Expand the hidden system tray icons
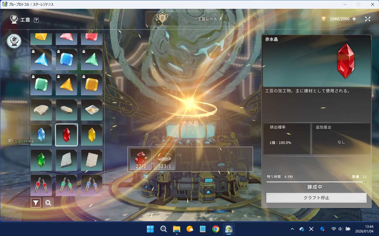This screenshot has height=236, width=379. [x=292, y=229]
